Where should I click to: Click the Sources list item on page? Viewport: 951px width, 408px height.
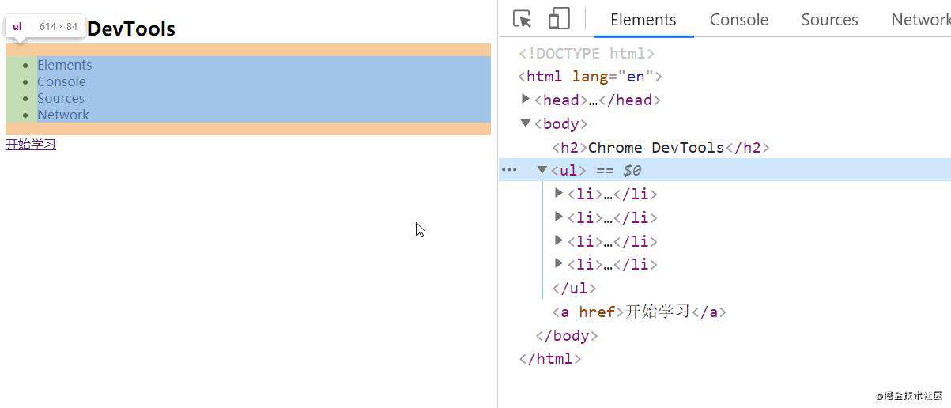coord(61,98)
